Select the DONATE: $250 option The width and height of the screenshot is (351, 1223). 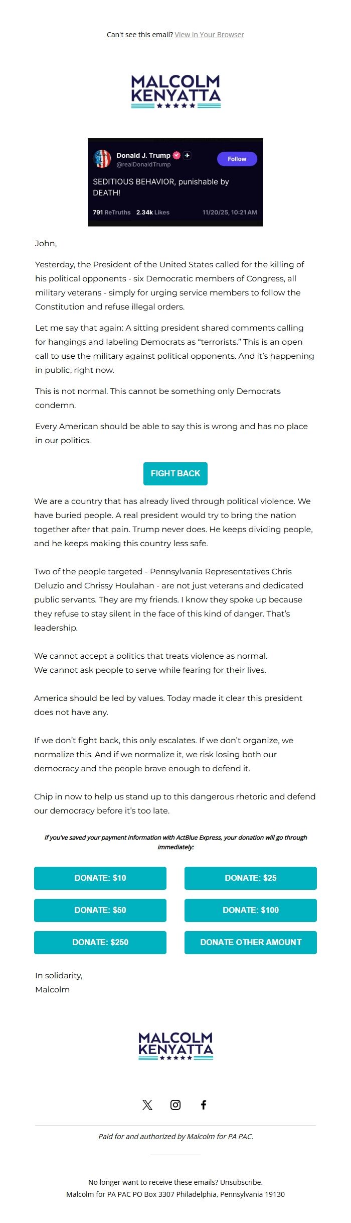click(100, 942)
